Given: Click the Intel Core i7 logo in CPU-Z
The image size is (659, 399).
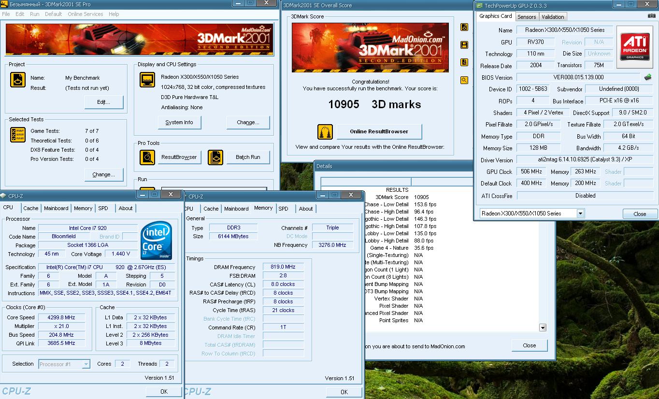Looking at the screenshot, I should click(x=157, y=241).
